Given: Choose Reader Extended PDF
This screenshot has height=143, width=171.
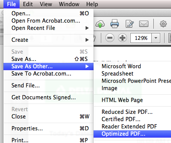Looking at the screenshot, I should (132, 127).
